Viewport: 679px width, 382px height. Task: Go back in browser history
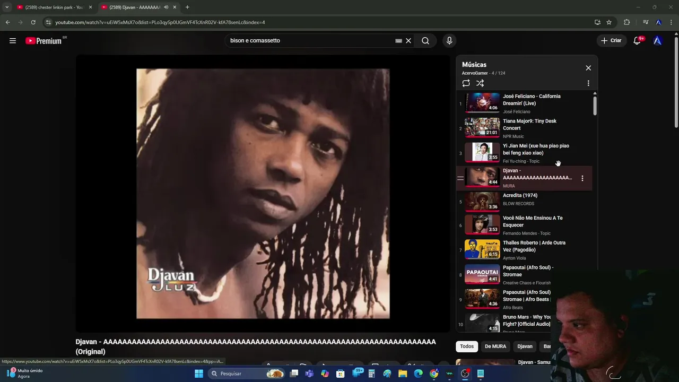(7, 22)
